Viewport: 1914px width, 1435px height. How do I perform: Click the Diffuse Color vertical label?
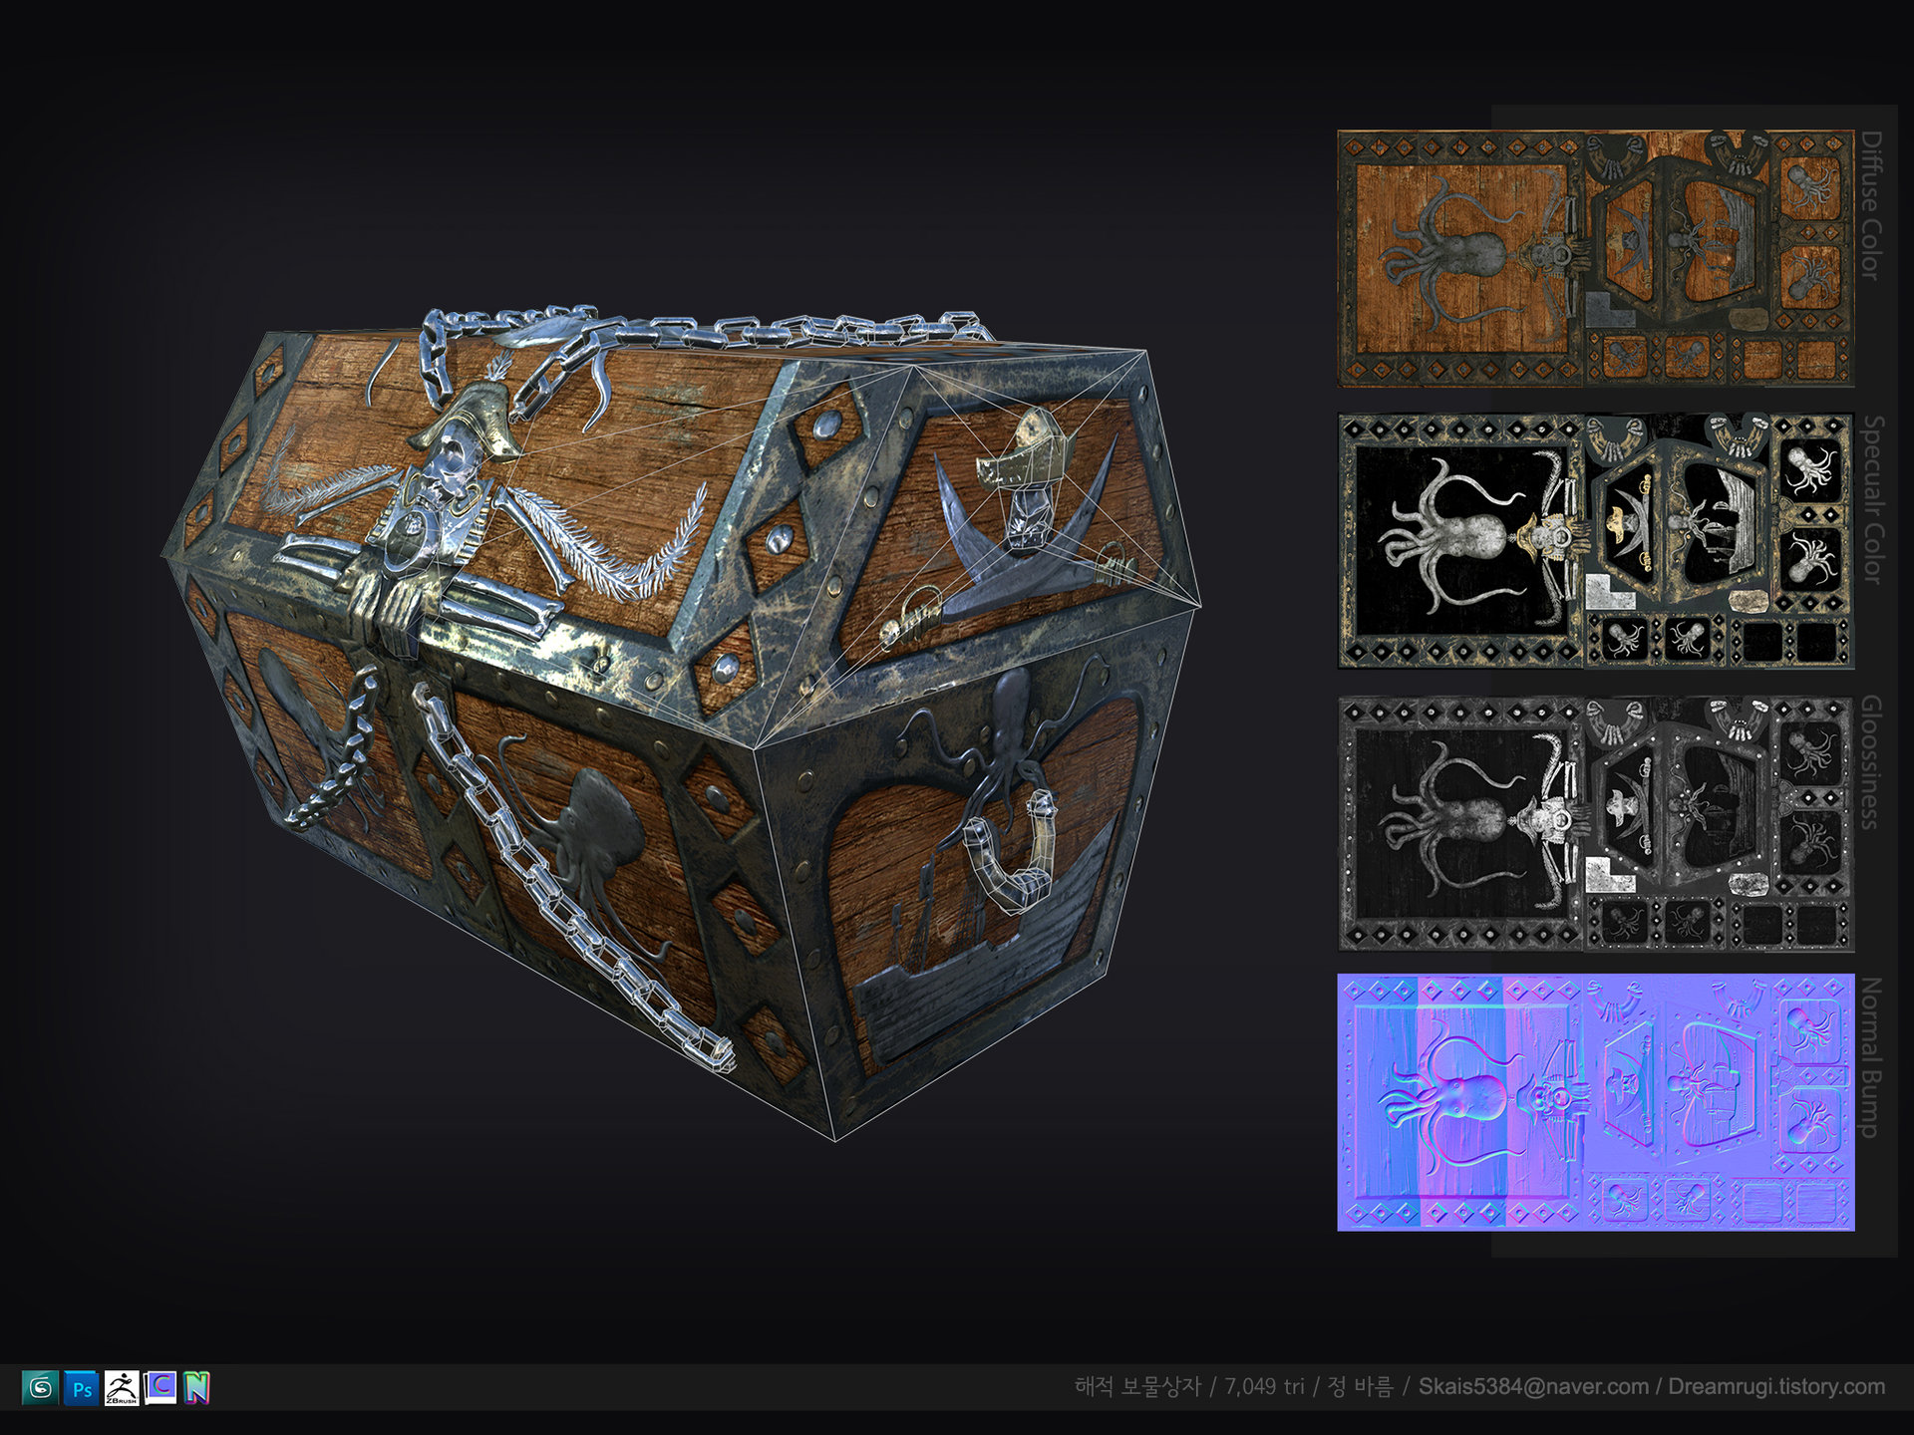click(x=1871, y=205)
